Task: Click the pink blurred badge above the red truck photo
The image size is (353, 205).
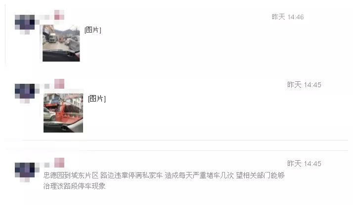Action: click(59, 84)
